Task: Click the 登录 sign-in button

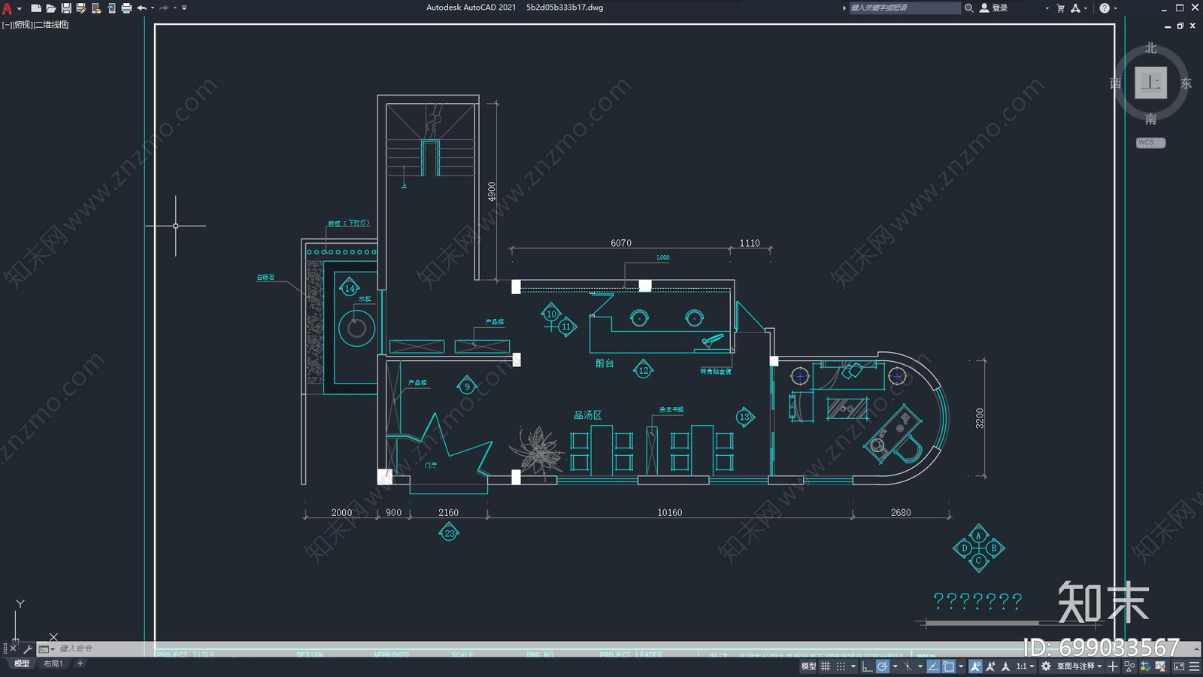Action: click(994, 8)
